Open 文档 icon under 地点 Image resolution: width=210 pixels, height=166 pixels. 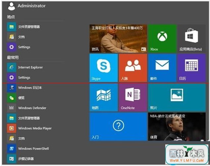pos(12,37)
